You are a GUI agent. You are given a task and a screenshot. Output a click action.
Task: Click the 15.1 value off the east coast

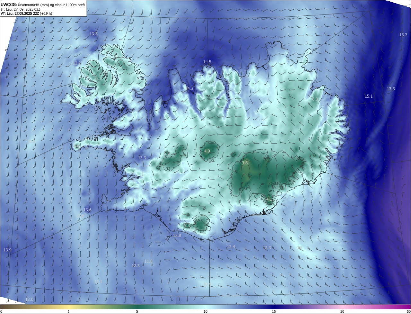click(x=369, y=96)
